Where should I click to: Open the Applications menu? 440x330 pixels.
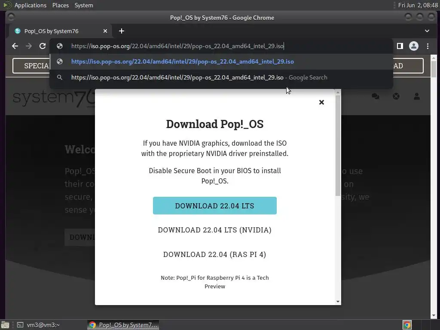(31, 5)
